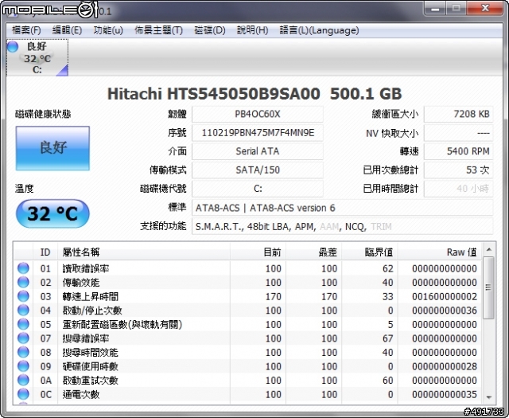Click the 臨界值 column header
The width and height of the screenshot is (509, 418).
(x=370, y=252)
